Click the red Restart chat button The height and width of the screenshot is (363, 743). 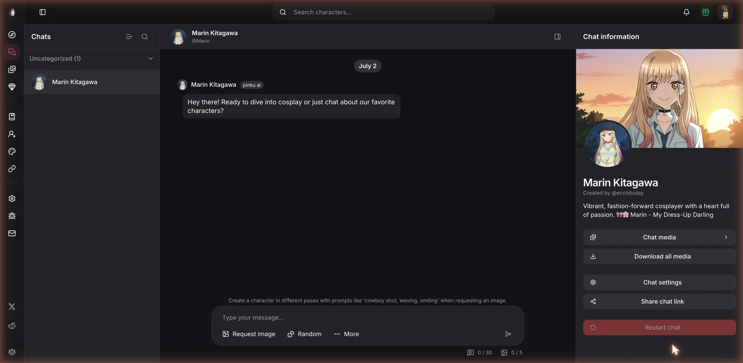pos(659,327)
